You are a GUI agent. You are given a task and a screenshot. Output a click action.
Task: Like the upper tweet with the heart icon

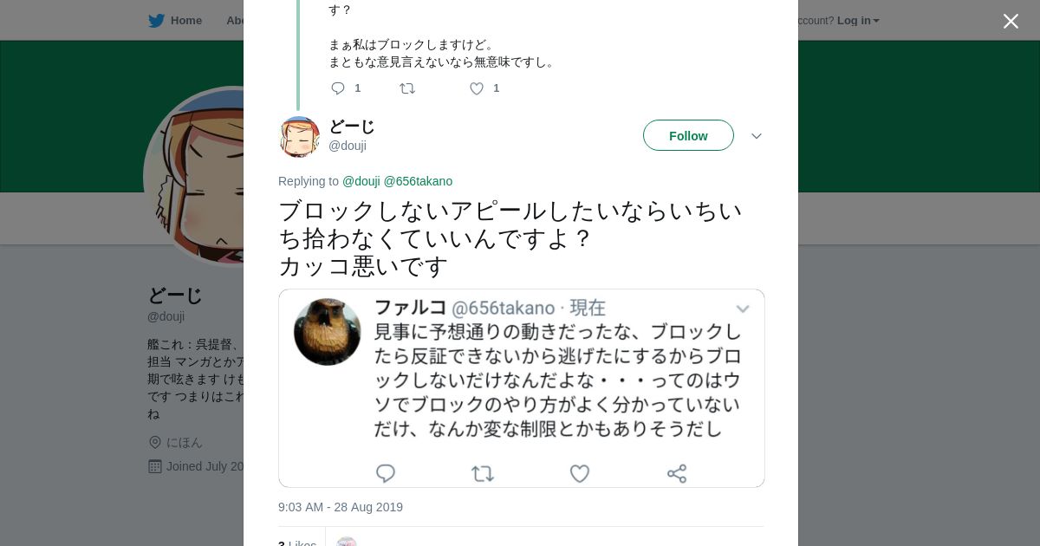pyautogui.click(x=477, y=88)
